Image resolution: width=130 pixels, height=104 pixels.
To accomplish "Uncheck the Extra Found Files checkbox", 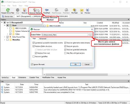I will (x=7, y=37).
